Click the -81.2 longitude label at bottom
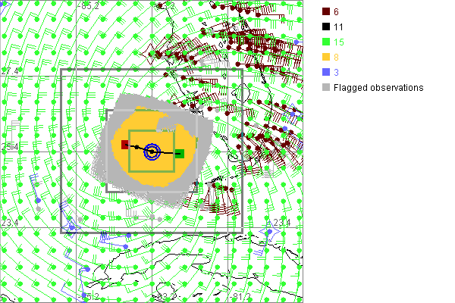The image size is (455, 303). pyautogui.click(x=242, y=296)
